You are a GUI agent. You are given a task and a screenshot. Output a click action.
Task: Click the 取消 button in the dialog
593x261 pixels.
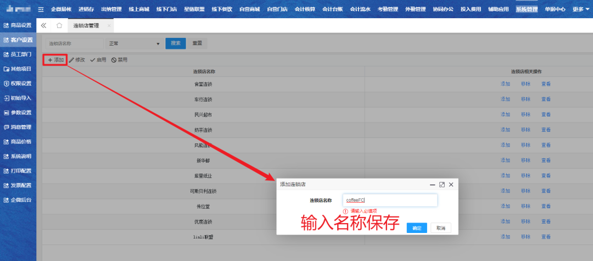pos(440,228)
